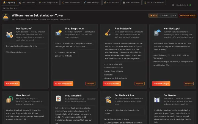Click Entlassen on Frau Snapshotini card

(90, 84)
